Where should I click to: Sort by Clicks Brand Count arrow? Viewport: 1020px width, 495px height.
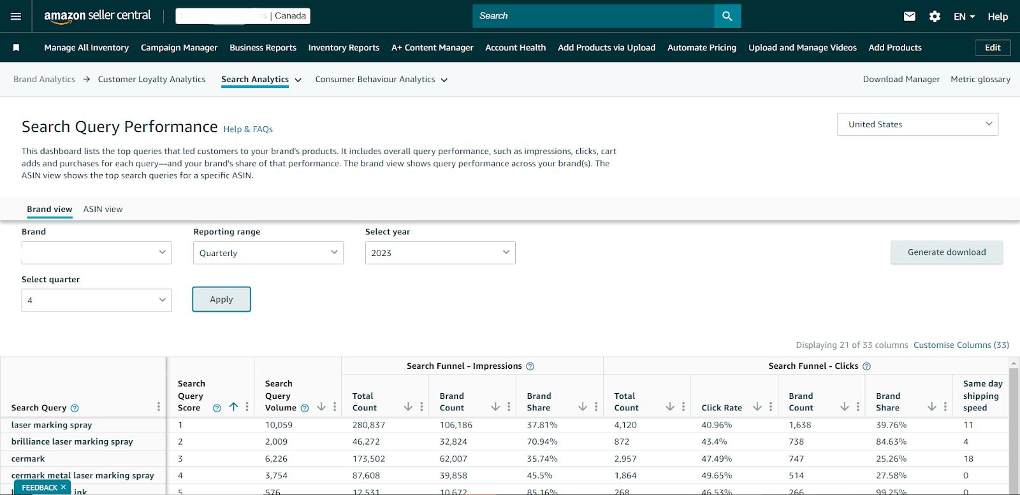(845, 407)
